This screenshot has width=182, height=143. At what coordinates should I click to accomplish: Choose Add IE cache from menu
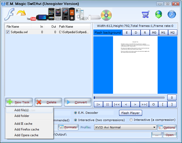click(x=29, y=124)
